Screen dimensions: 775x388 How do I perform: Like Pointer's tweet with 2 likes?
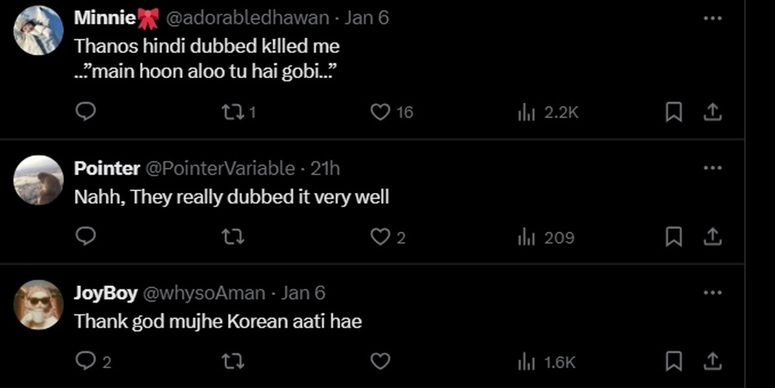380,238
